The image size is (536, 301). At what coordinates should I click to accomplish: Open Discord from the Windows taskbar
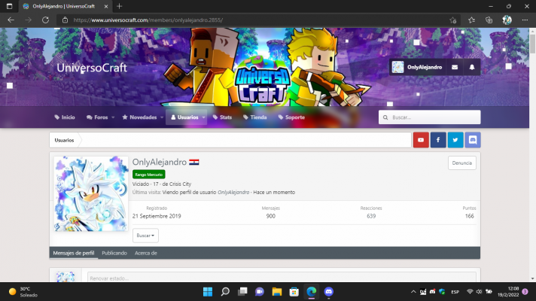[328, 291]
